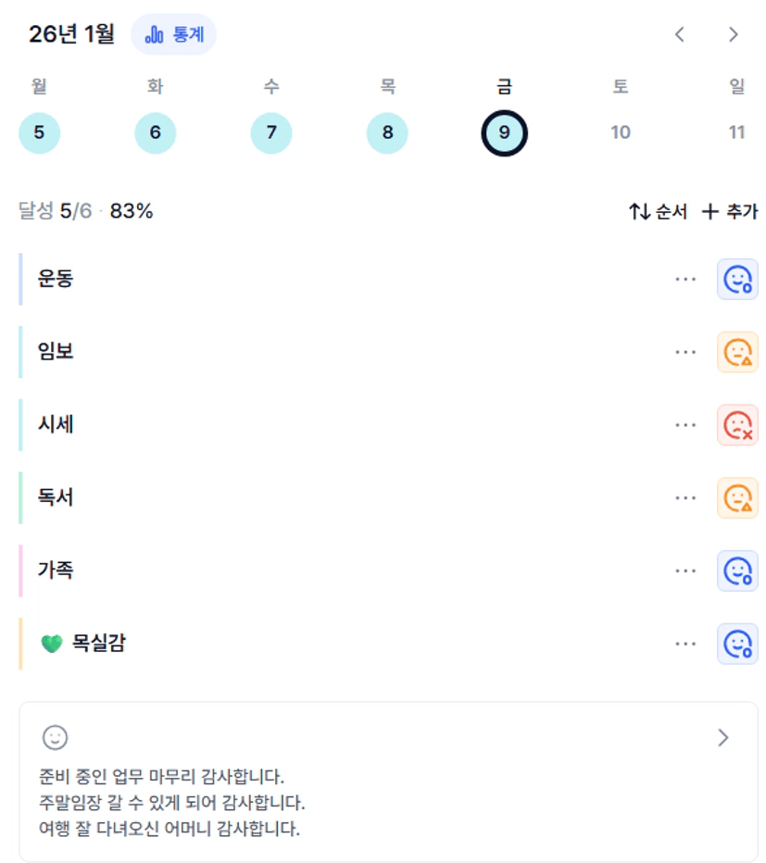This screenshot has height=863, width=766.
Task: Open the three-dot menu for 운동
Action: pos(685,280)
